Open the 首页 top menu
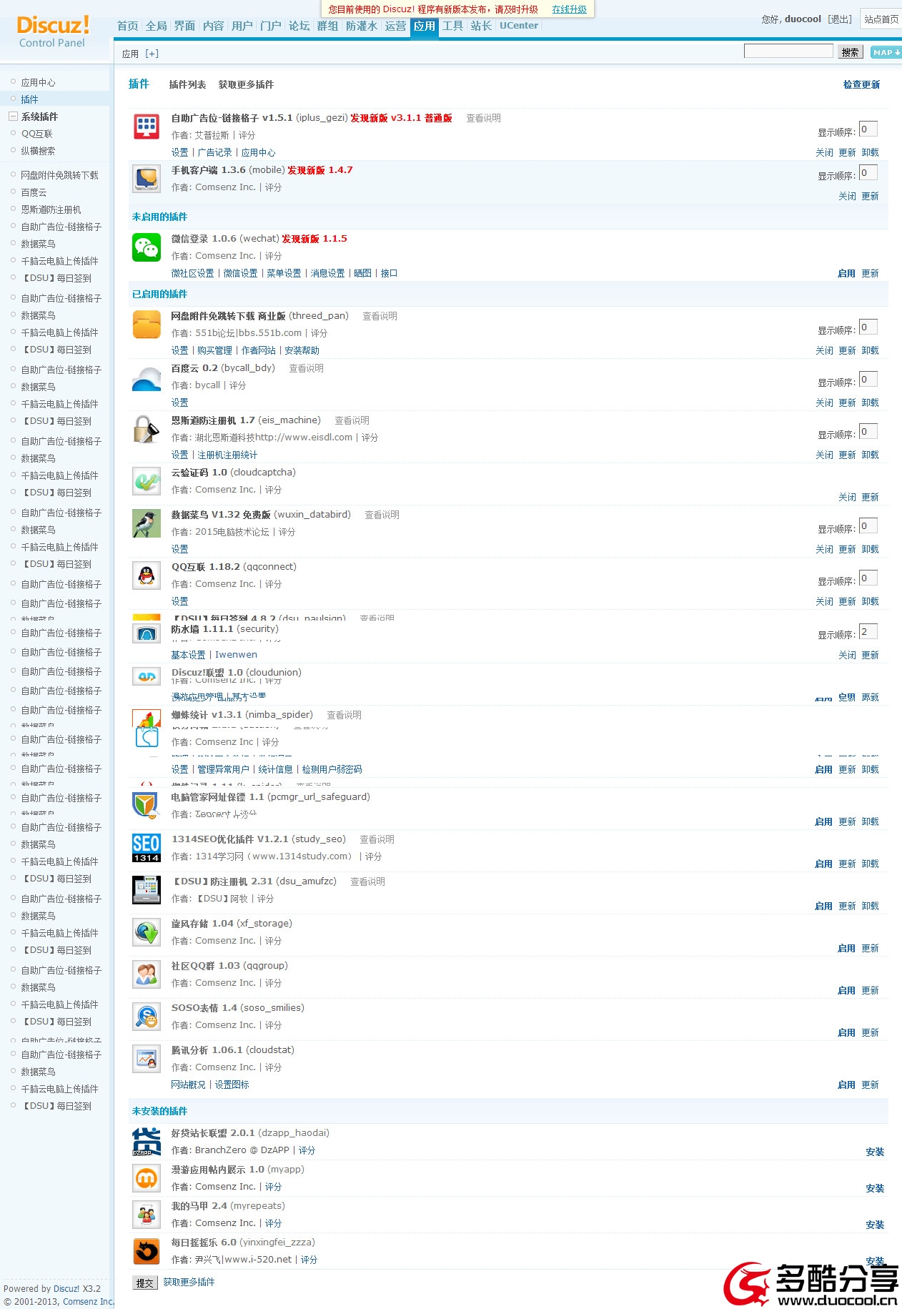The image size is (902, 1309). coord(128,26)
